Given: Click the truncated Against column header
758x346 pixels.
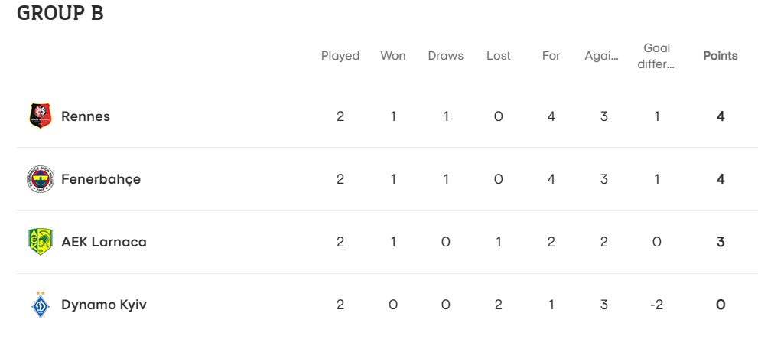Looking at the screenshot, I should [601, 56].
